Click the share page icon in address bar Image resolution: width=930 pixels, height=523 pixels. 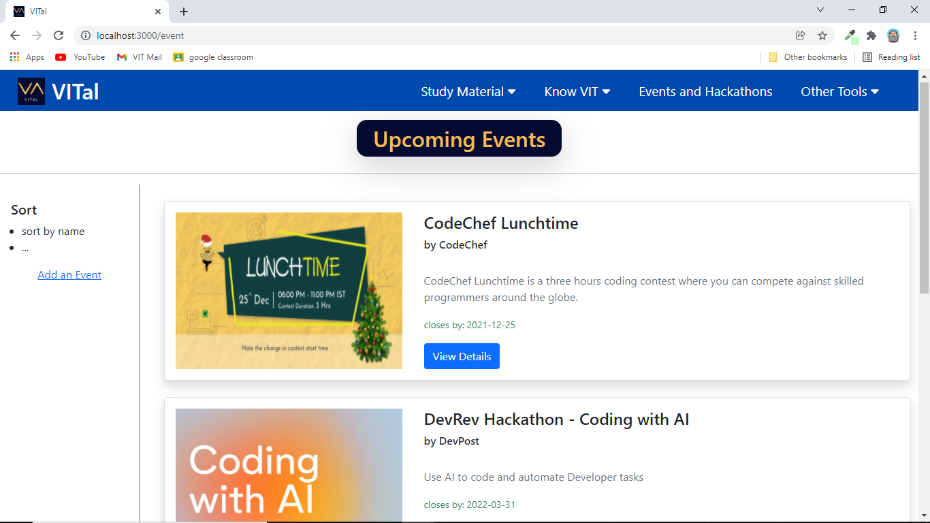tap(801, 35)
